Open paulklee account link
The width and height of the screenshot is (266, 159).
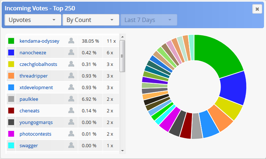(29, 99)
